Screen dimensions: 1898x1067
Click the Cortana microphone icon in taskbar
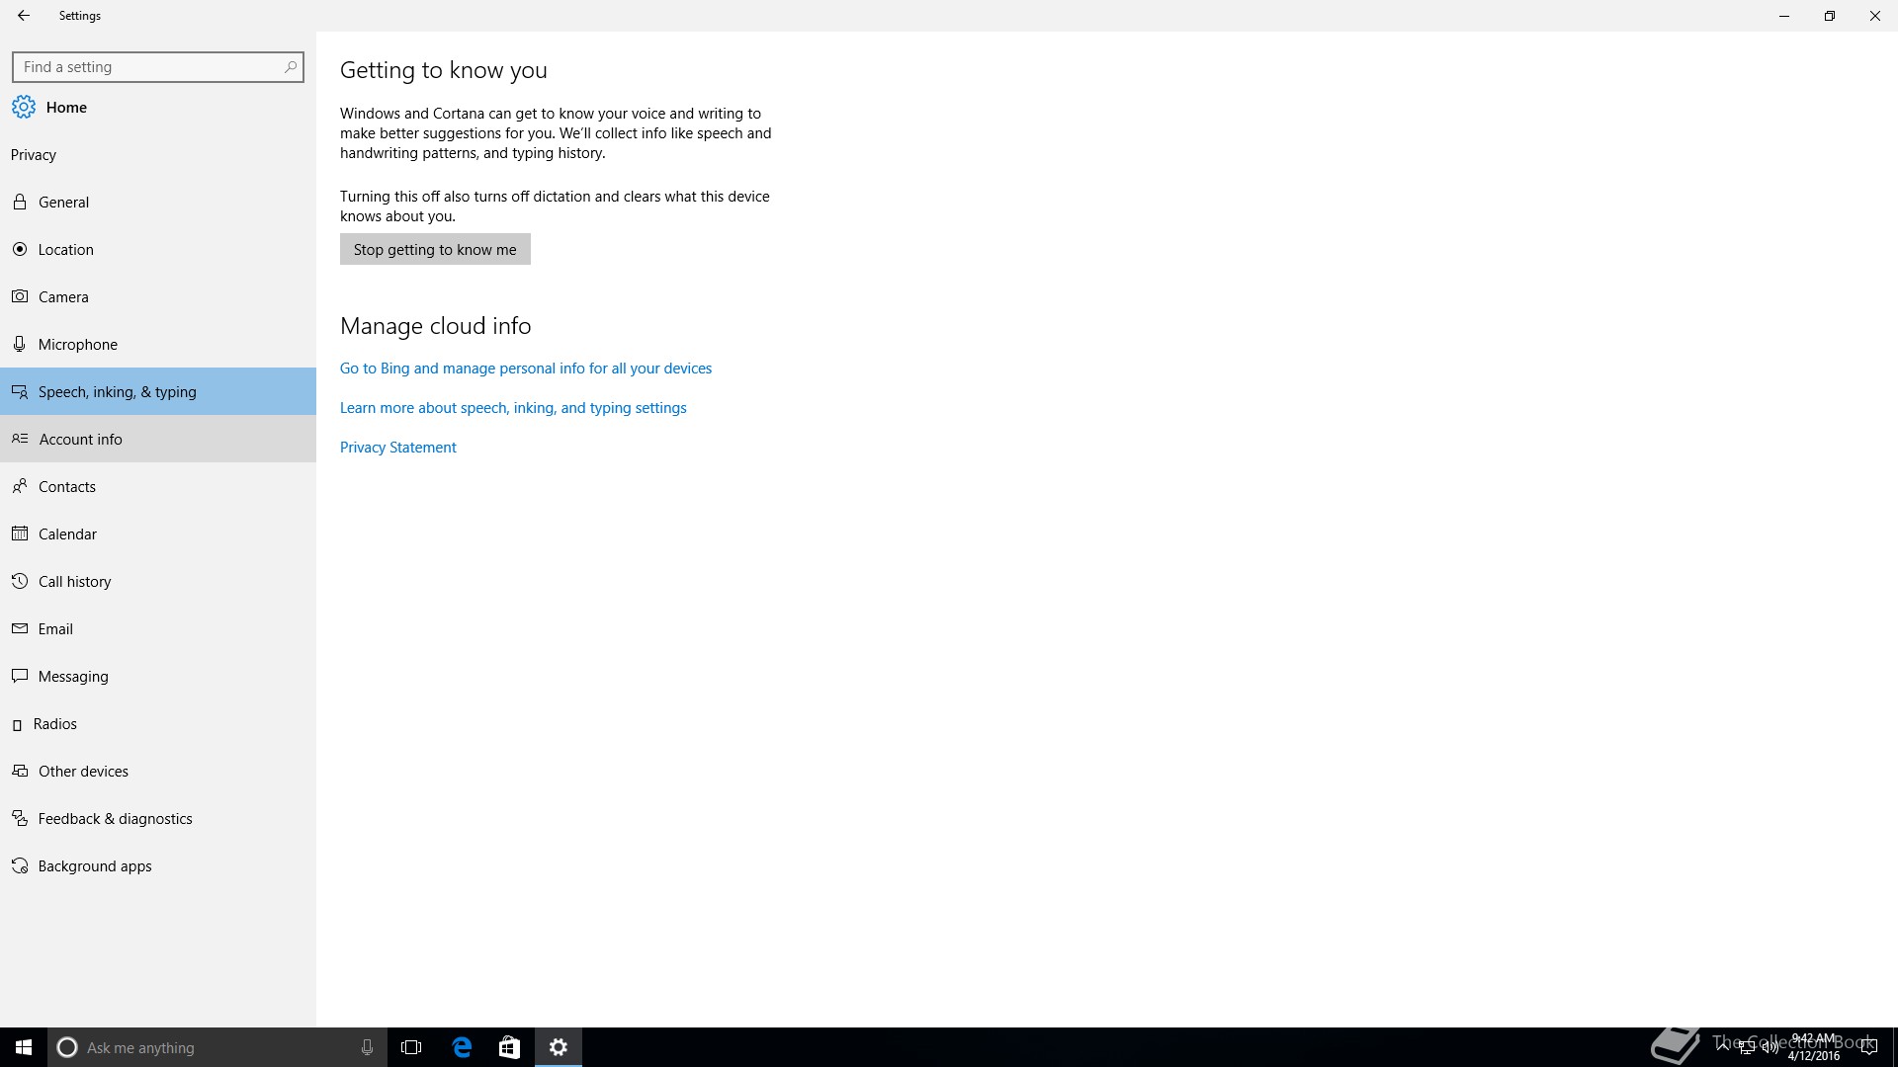click(x=367, y=1047)
